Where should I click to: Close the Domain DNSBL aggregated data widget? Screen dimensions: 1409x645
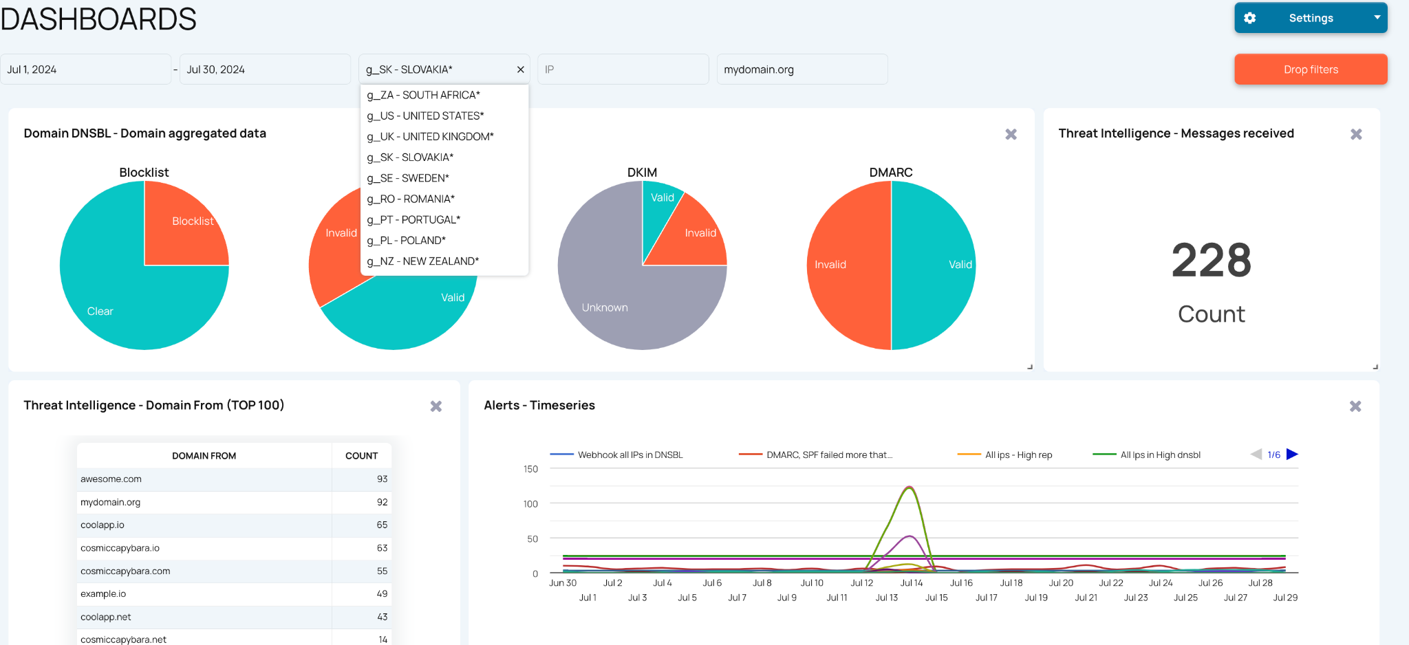point(1011,134)
